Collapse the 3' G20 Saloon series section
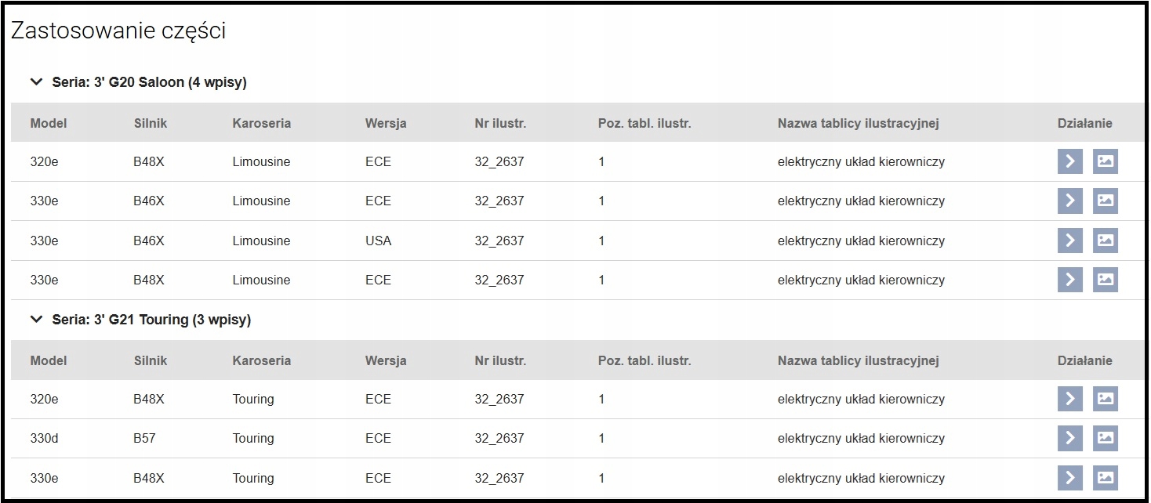Viewport: 1151px width, 503px height. (35, 82)
